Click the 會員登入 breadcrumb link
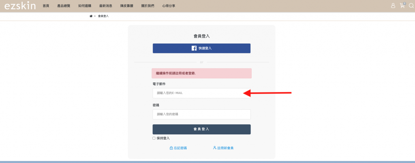 pos(103,16)
